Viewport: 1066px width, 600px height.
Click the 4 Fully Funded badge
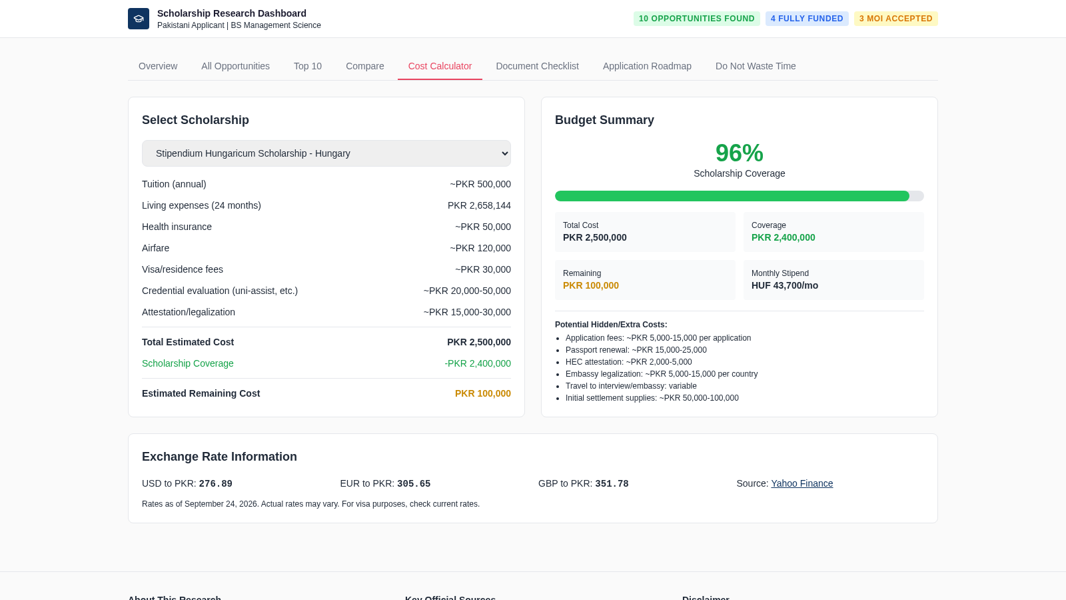pyautogui.click(x=807, y=19)
